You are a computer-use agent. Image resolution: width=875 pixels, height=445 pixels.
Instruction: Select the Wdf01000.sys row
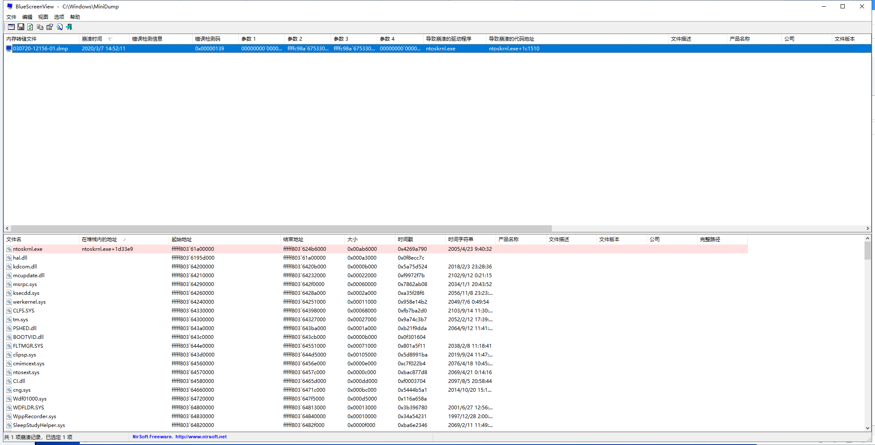(x=29, y=398)
